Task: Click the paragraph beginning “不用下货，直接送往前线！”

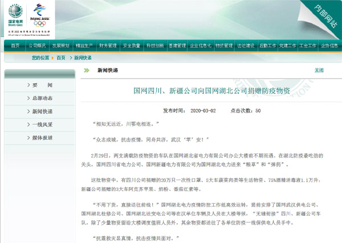Action: pos(201,214)
